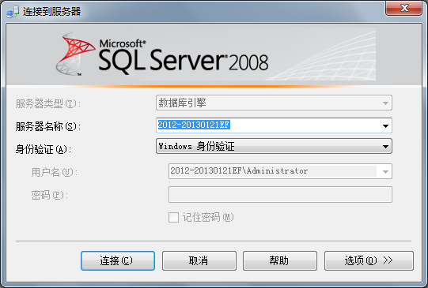Screen dimensions: 428x288
Task: Open help with the 帮助 button
Action: tap(280, 261)
